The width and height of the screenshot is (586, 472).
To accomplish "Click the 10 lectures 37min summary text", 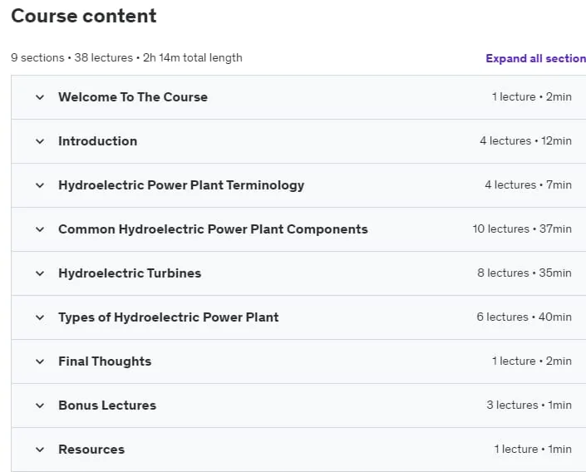I will pos(522,229).
